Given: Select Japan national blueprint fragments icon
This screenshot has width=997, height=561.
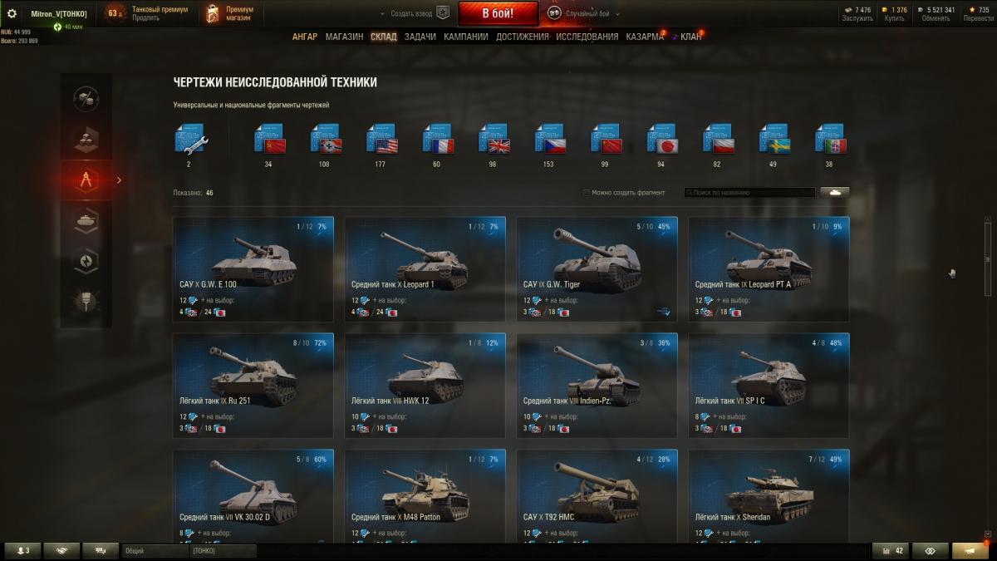Looking at the screenshot, I should point(662,139).
